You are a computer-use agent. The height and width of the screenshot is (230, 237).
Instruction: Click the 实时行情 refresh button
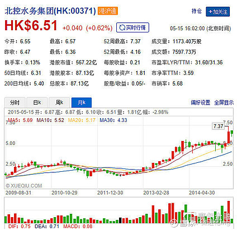pos(132,27)
